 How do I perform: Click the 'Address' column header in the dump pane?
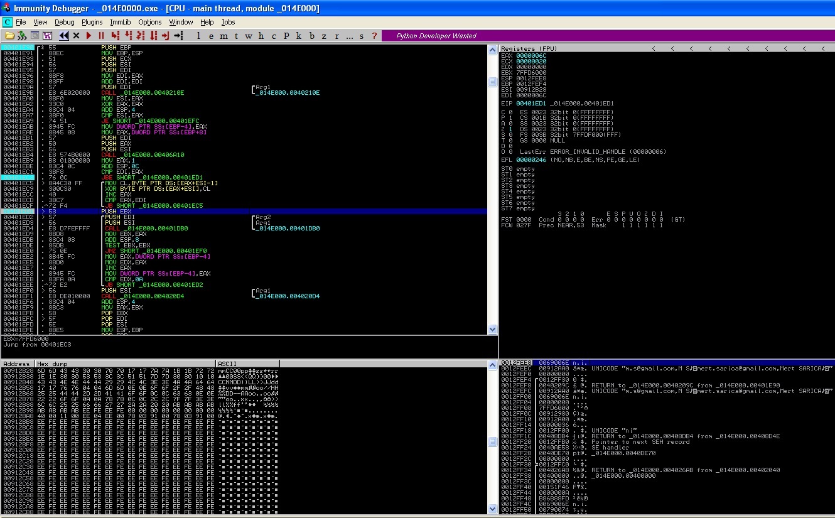(18, 364)
